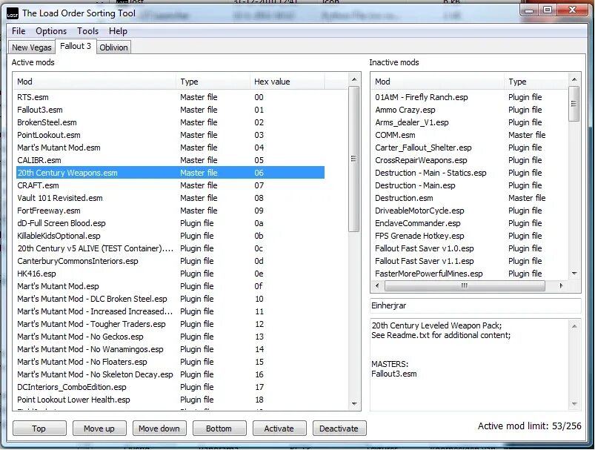The image size is (595, 450).
Task: Click inactive mods scrollbar up arrow
Action: point(574,79)
